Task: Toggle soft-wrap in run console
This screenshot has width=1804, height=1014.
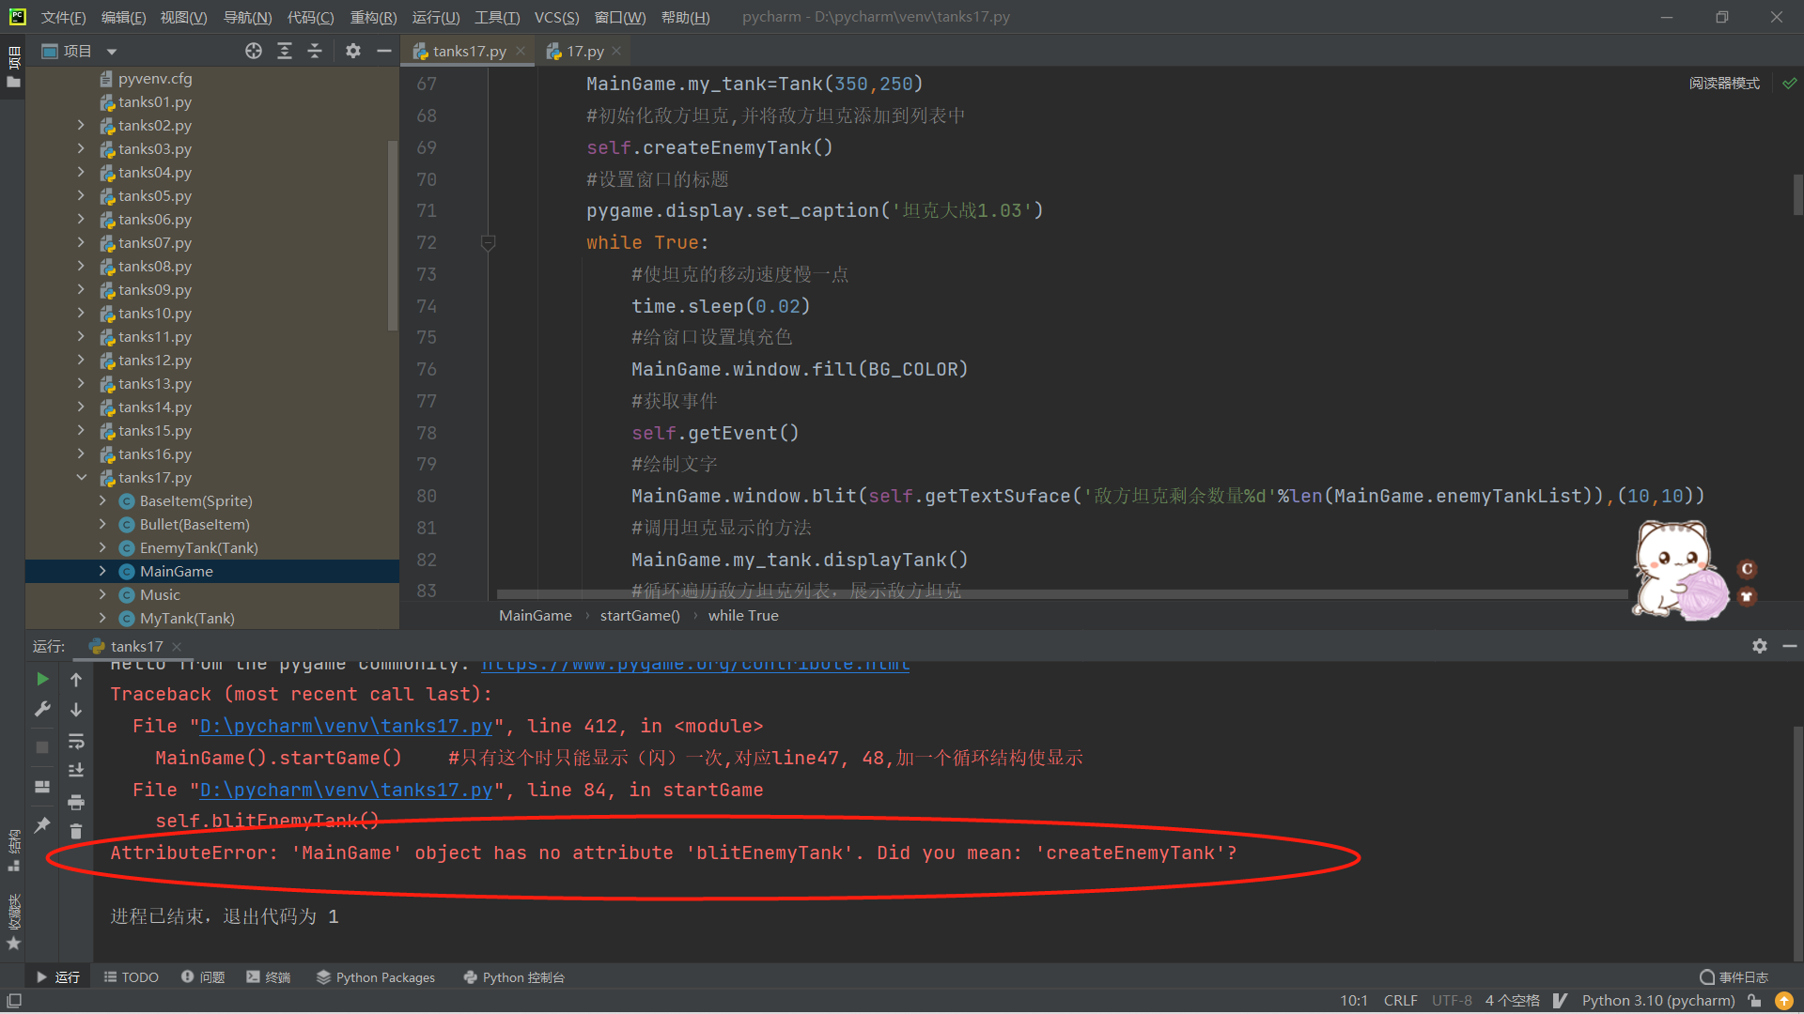Action: (x=76, y=742)
